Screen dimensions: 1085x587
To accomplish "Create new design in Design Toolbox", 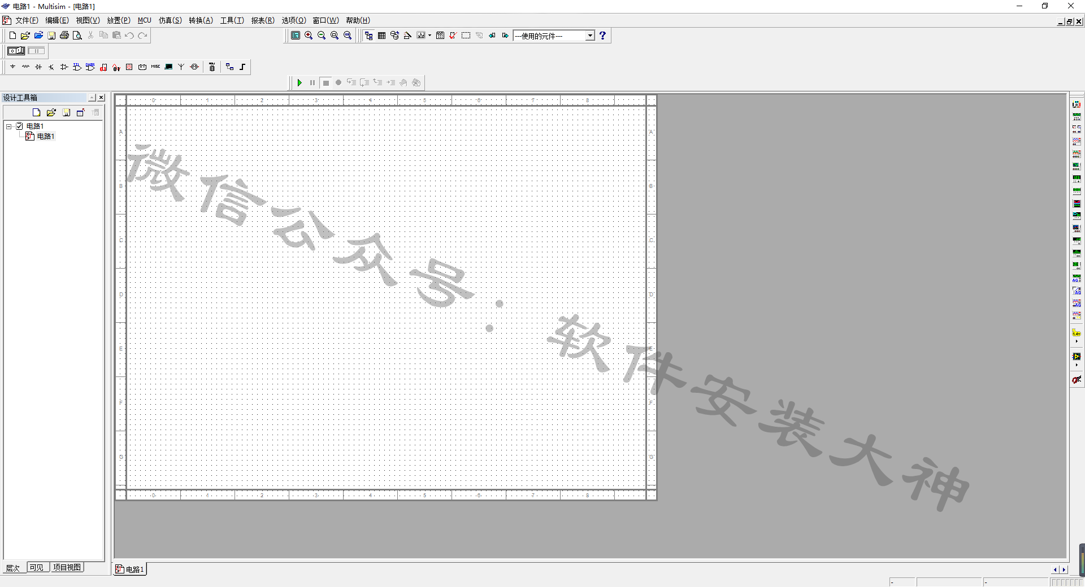I will [x=37, y=112].
